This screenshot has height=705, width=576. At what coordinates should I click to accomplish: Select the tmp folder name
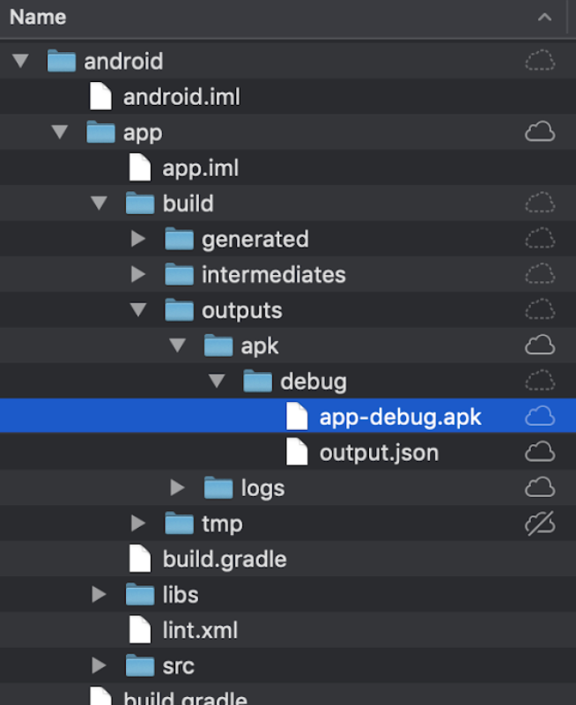[222, 524]
